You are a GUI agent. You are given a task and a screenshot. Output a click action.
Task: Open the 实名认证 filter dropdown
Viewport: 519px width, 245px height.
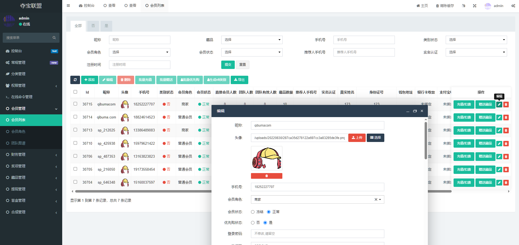[476, 52]
